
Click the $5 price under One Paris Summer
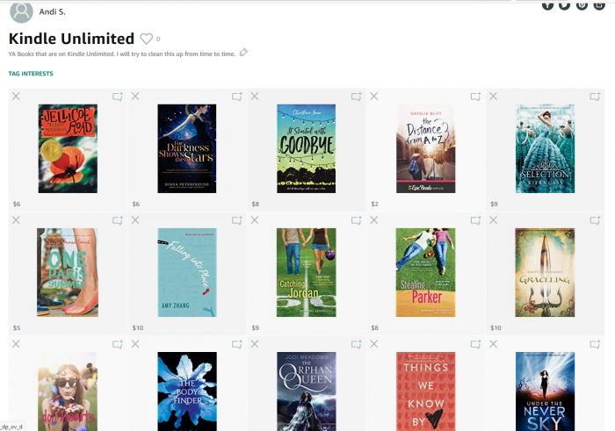click(17, 328)
